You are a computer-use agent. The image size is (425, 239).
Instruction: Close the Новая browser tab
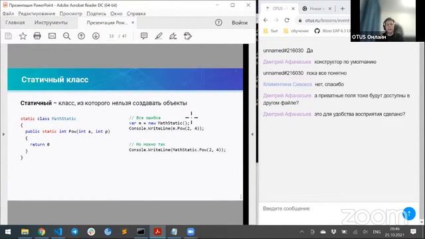click(330, 9)
